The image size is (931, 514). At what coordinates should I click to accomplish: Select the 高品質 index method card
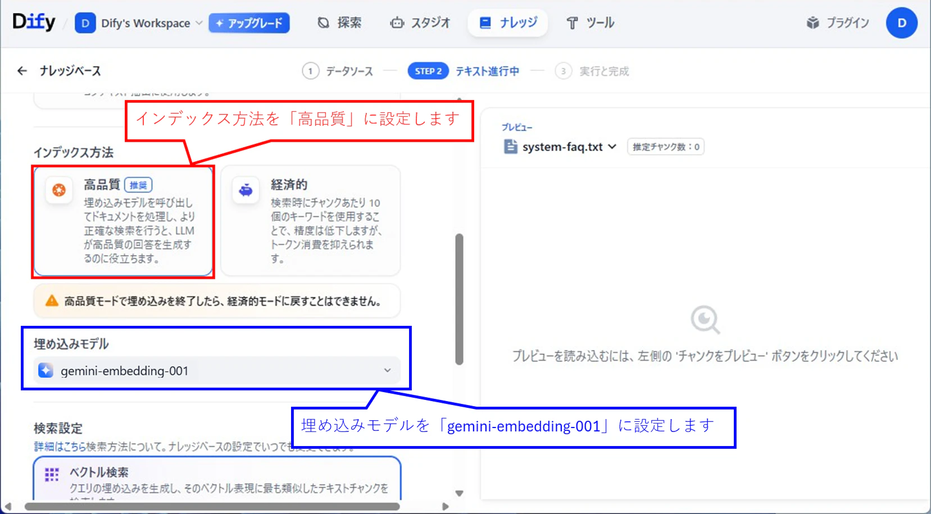123,221
